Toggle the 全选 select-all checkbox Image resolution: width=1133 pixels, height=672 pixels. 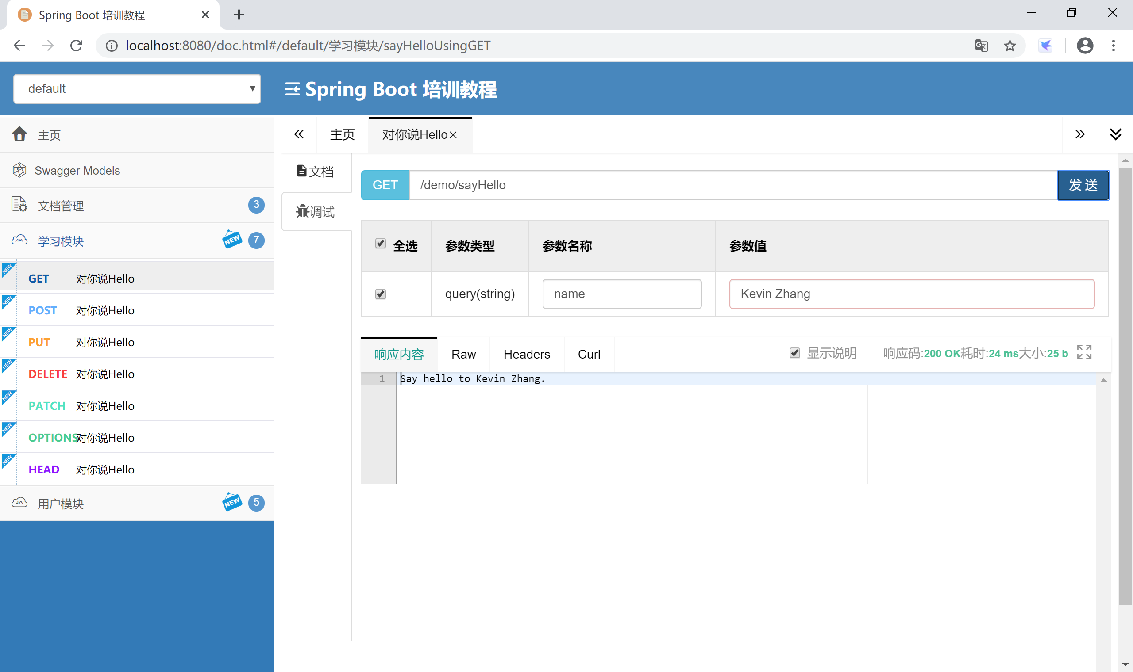coord(380,244)
